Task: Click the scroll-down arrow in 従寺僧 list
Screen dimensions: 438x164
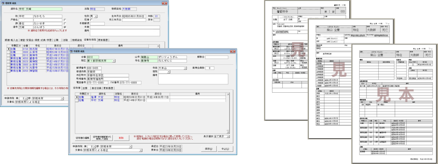Action: (228, 132)
